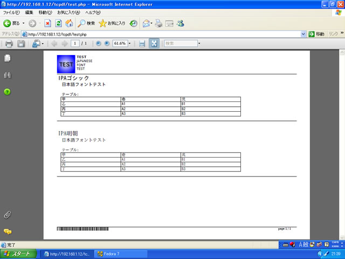The width and height of the screenshot is (345, 259).
Task: Expand the address bar URL dropdown
Action: (303, 34)
